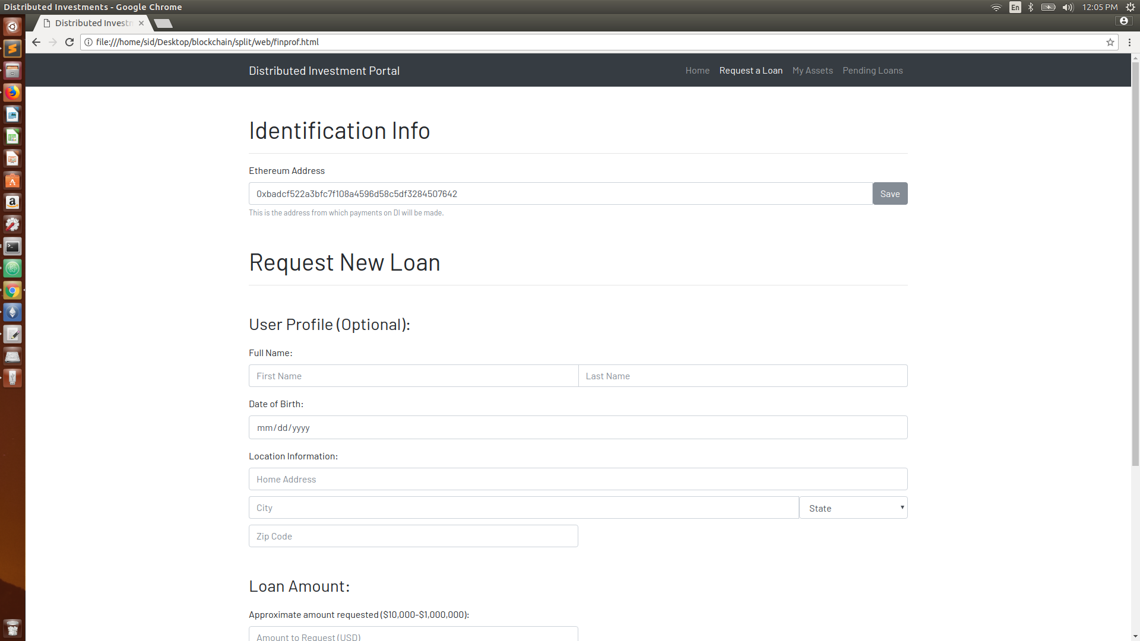This screenshot has width=1140, height=641.
Task: Click the Home nav link
Action: click(x=697, y=71)
